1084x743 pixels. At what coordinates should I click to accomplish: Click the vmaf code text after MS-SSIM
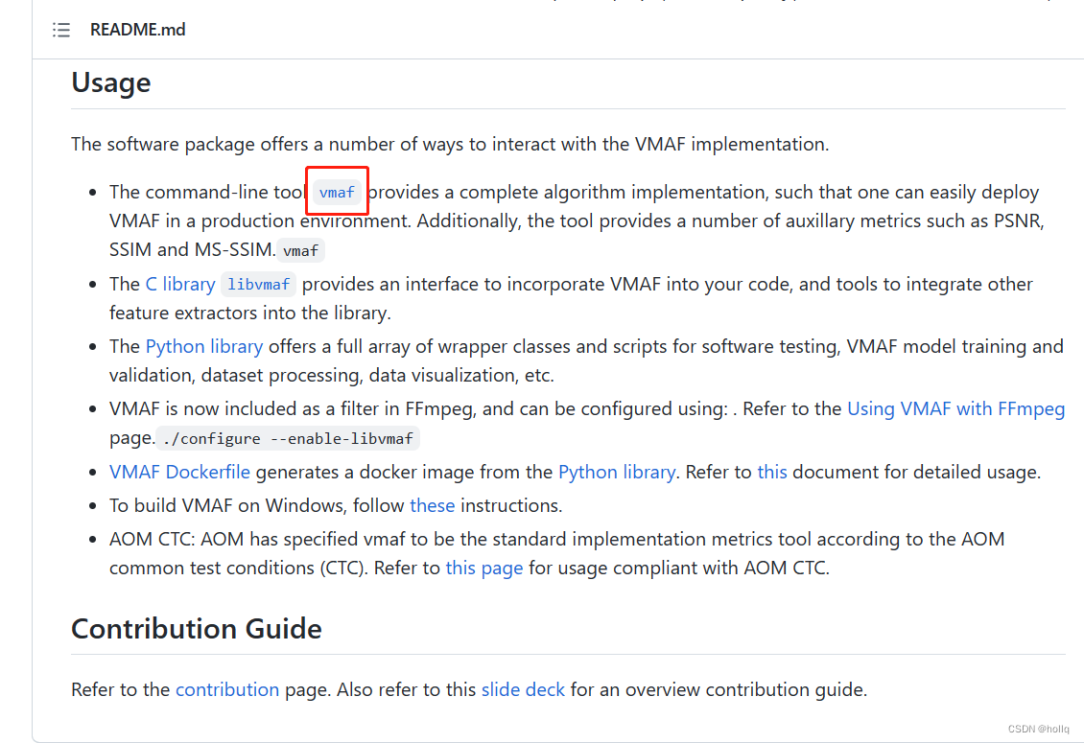click(300, 250)
